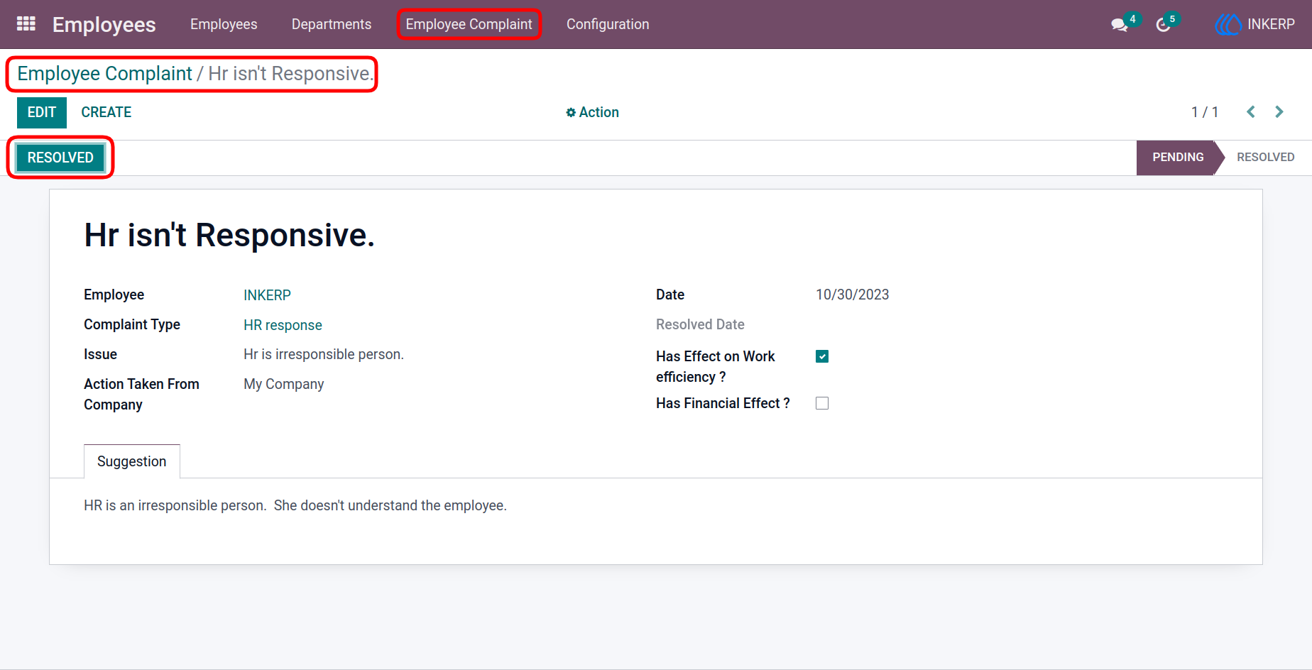Click the 1 / 1 pager counter
Image resolution: width=1312 pixels, height=670 pixels.
point(1205,112)
